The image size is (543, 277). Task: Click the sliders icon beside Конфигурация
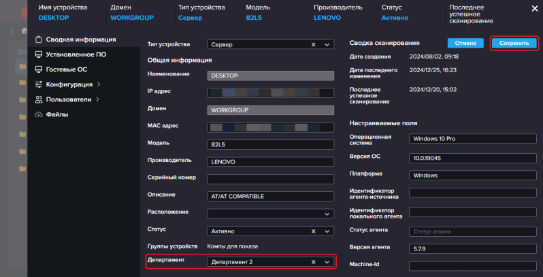point(39,84)
